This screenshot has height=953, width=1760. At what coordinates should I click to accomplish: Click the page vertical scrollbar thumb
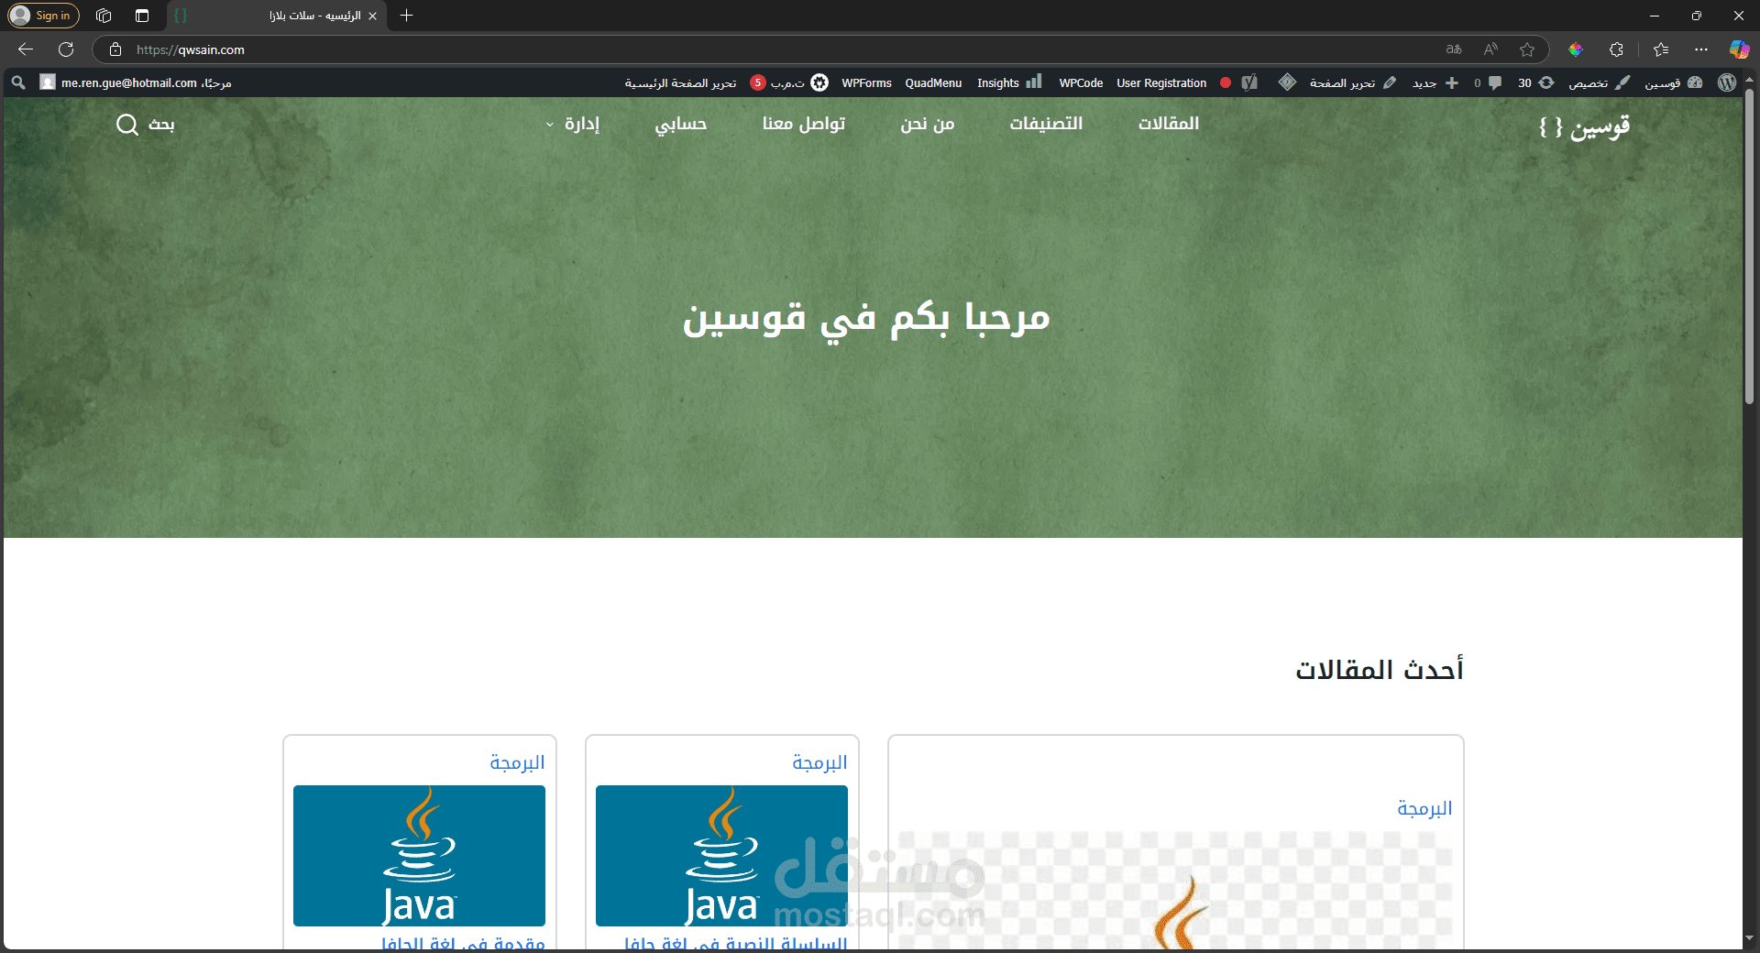tap(1749, 246)
